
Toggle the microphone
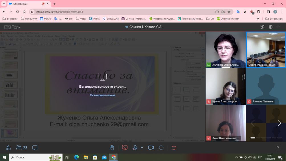[x=135, y=148]
